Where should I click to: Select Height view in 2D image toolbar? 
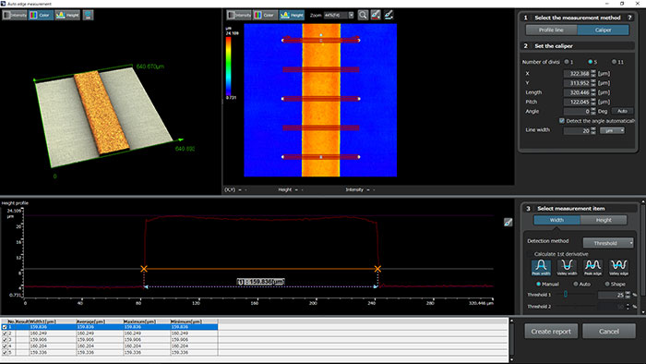292,16
